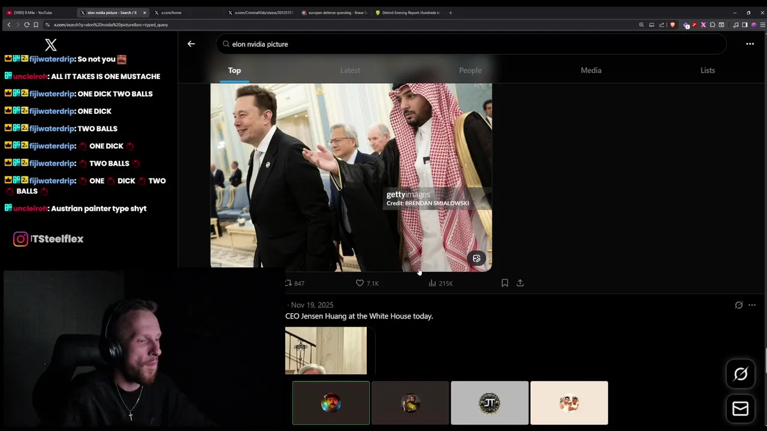
Task: Share the Elon photo post
Action: (x=520, y=283)
